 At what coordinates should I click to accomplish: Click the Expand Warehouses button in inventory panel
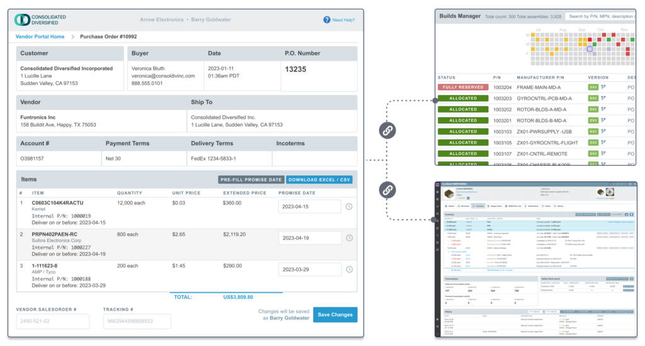[585, 214]
